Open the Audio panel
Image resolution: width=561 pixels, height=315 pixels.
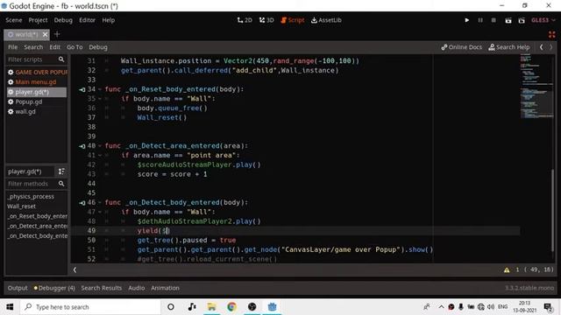click(x=137, y=288)
